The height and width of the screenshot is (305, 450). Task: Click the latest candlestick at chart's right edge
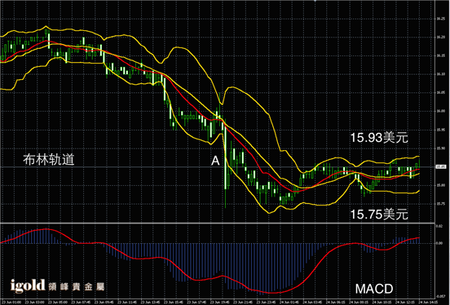pyautogui.click(x=419, y=162)
